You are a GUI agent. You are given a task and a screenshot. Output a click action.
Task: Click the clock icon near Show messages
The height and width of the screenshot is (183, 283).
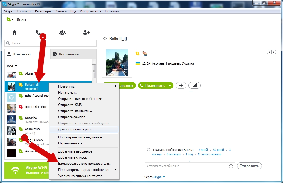click(149, 149)
